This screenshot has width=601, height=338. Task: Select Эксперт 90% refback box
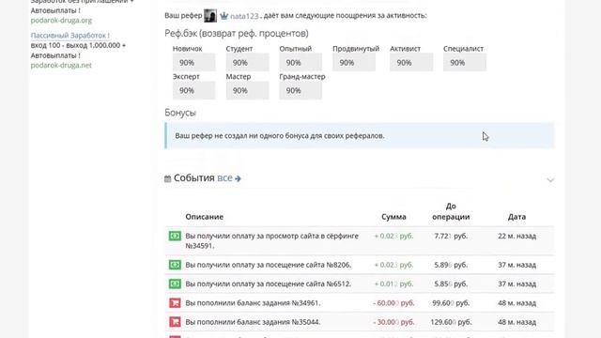coord(194,90)
